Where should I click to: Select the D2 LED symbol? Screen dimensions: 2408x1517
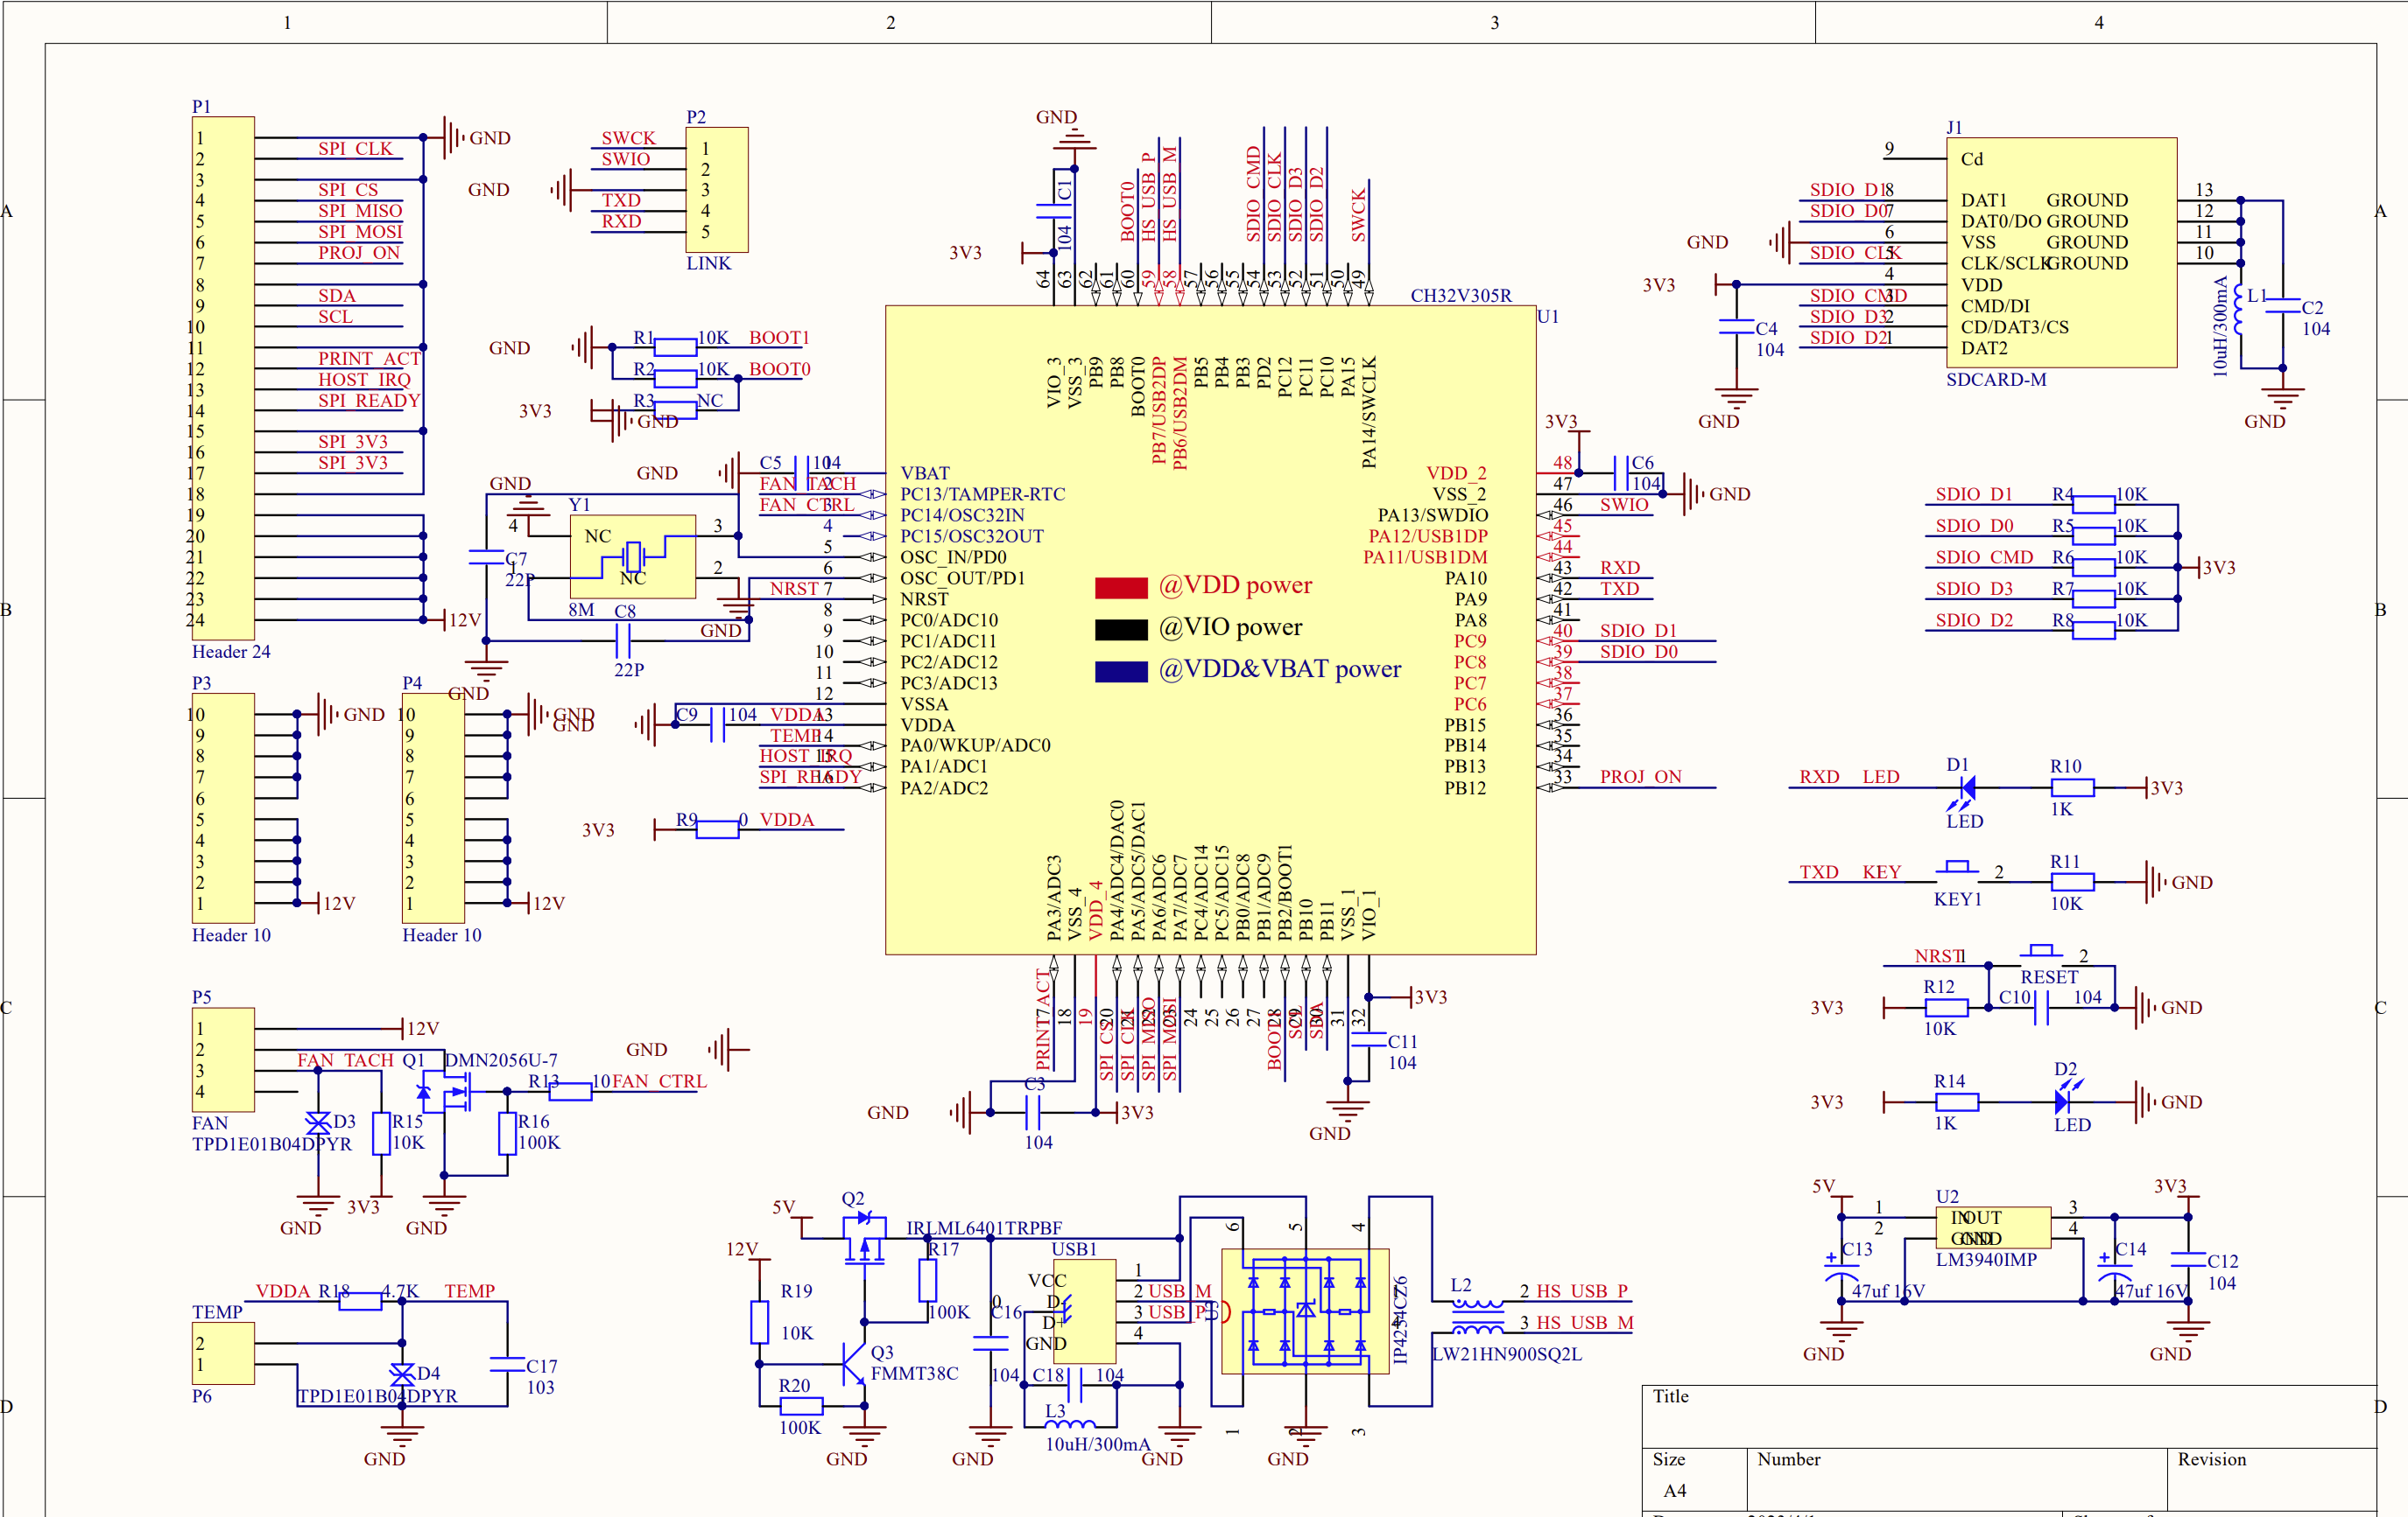click(x=2062, y=1102)
